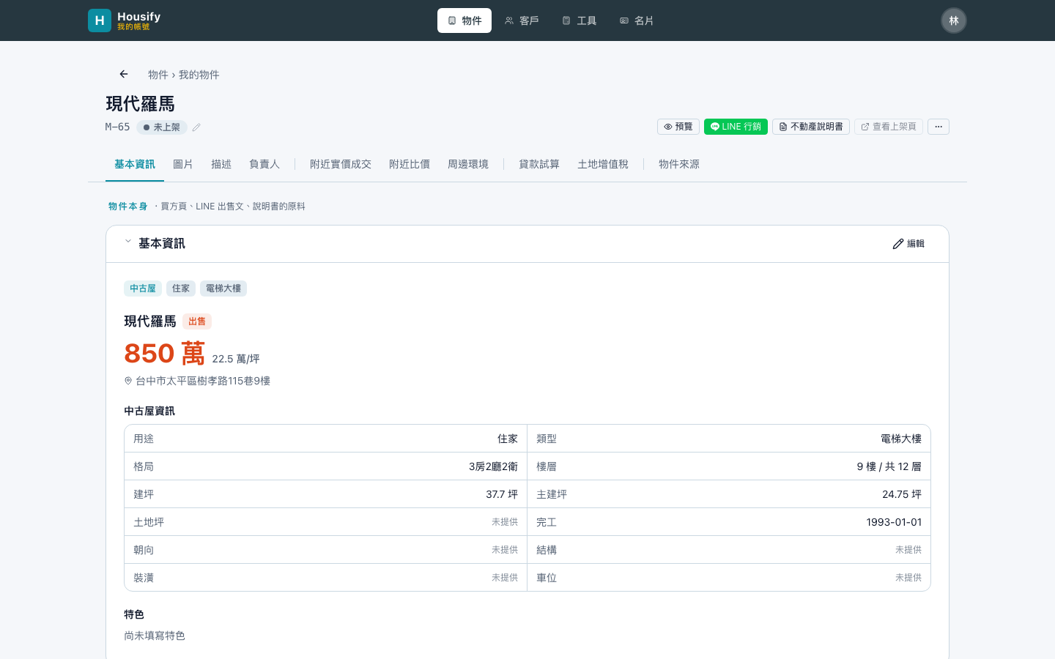The height and width of the screenshot is (659, 1055).
Task: Click the 中古屋 tag
Action: (143, 288)
